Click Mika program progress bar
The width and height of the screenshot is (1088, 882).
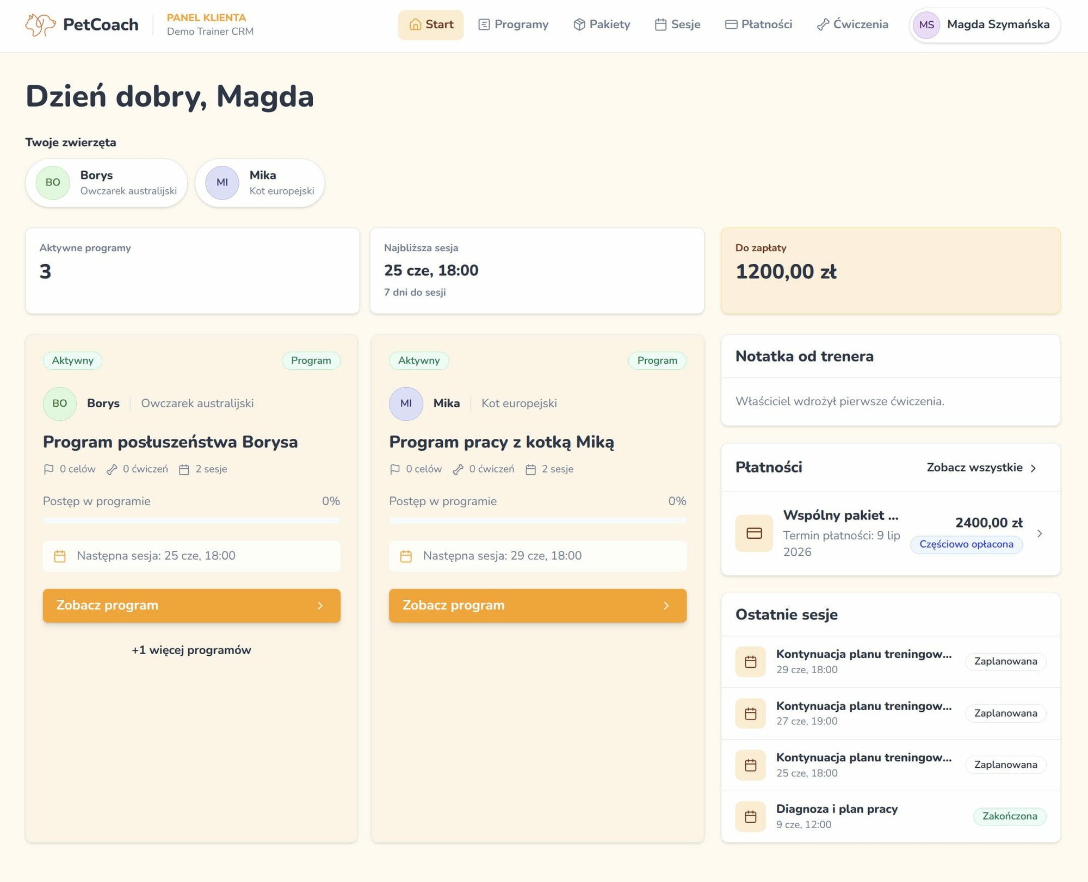pos(537,520)
